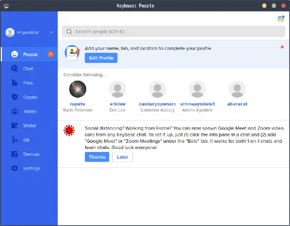This screenshot has height=226, width=290.
Task: Open casburyopenarc's profile link
Action: point(158,104)
